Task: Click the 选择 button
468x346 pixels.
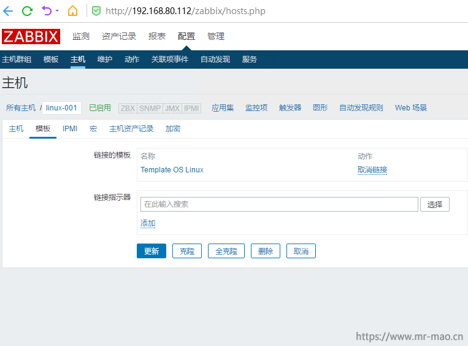Action: 434,204
